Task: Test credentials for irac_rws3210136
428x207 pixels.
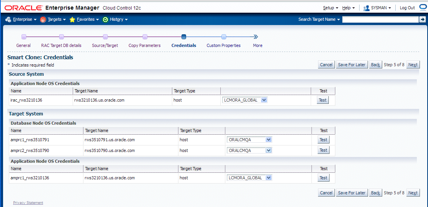Action: click(x=323, y=100)
